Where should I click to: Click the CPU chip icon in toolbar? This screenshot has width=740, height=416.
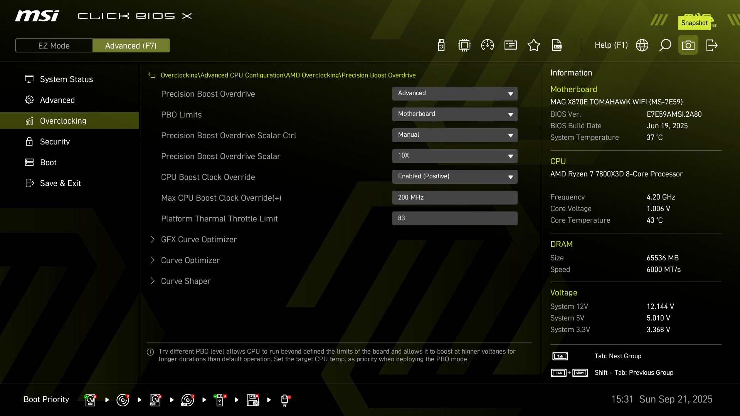point(464,45)
